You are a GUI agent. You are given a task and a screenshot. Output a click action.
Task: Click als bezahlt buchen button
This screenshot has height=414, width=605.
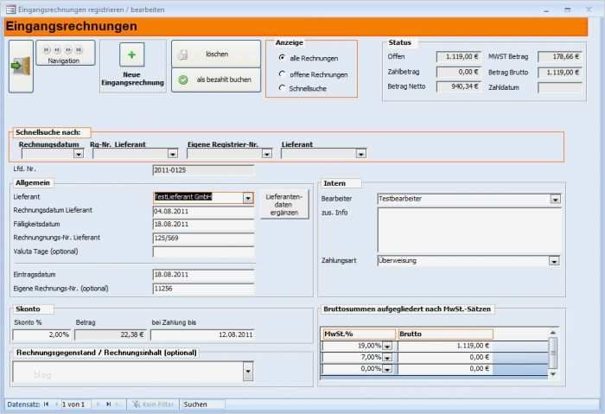click(216, 80)
